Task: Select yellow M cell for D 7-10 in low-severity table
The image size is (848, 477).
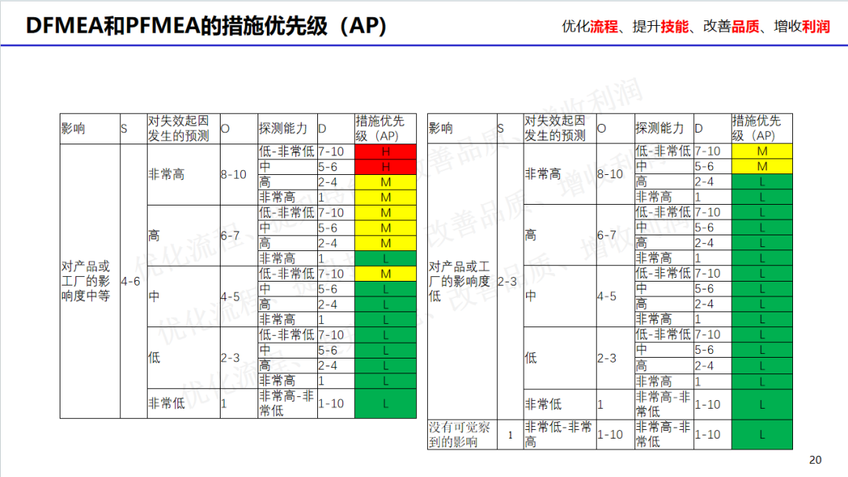Action: 762,151
